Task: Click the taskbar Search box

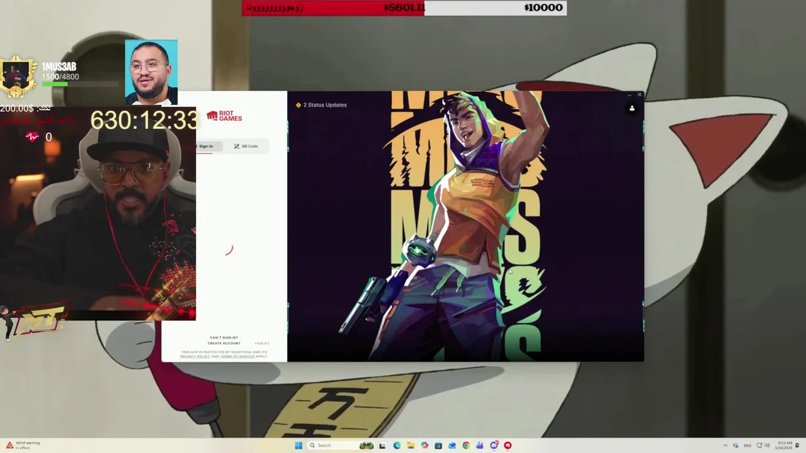Action: click(x=341, y=445)
